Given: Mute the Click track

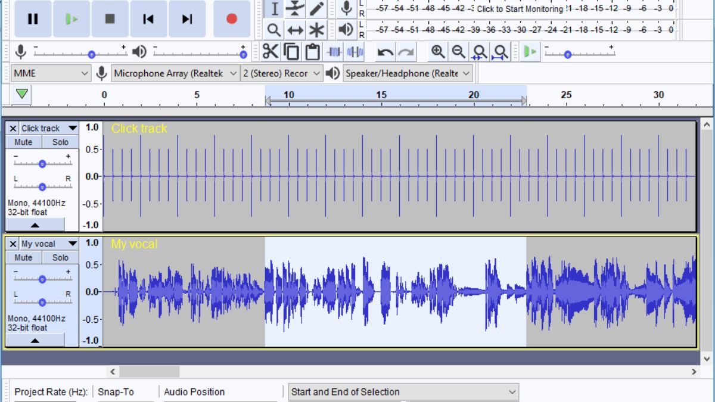Looking at the screenshot, I should click(x=23, y=142).
